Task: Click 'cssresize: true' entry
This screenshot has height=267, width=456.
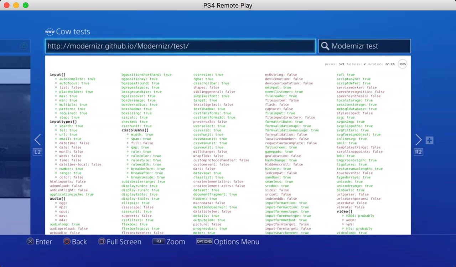Action: click(208, 75)
